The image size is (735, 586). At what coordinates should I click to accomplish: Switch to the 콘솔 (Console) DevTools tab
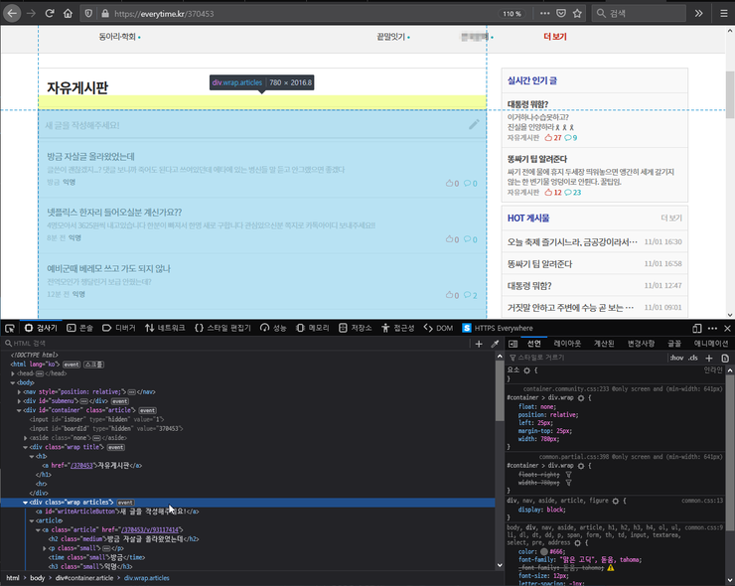[x=79, y=328]
